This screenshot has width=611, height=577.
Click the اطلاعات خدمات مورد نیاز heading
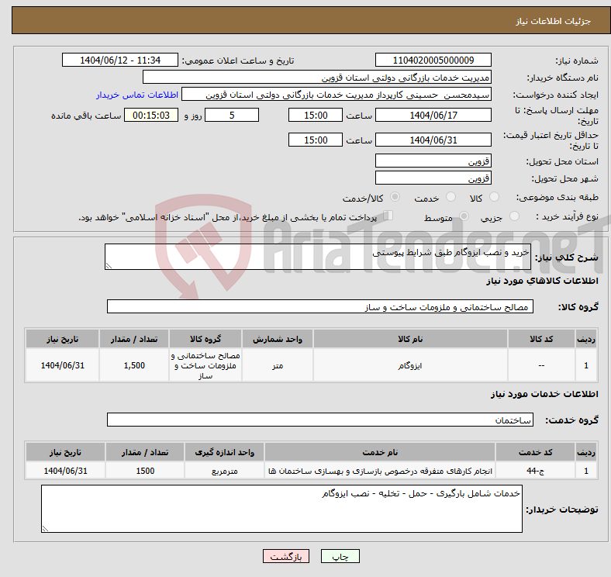pos(544,394)
